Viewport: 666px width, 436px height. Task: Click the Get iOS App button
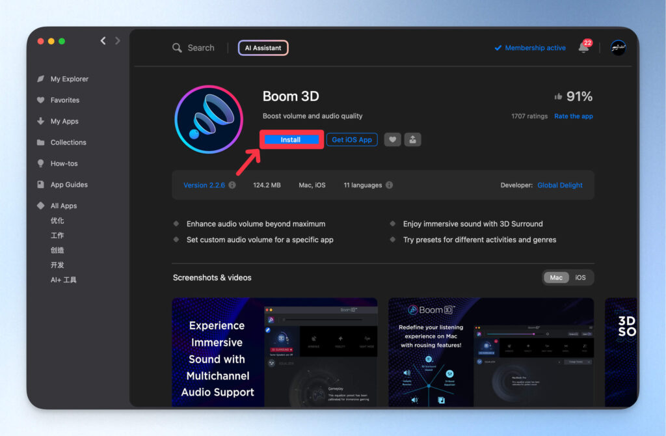tap(352, 140)
